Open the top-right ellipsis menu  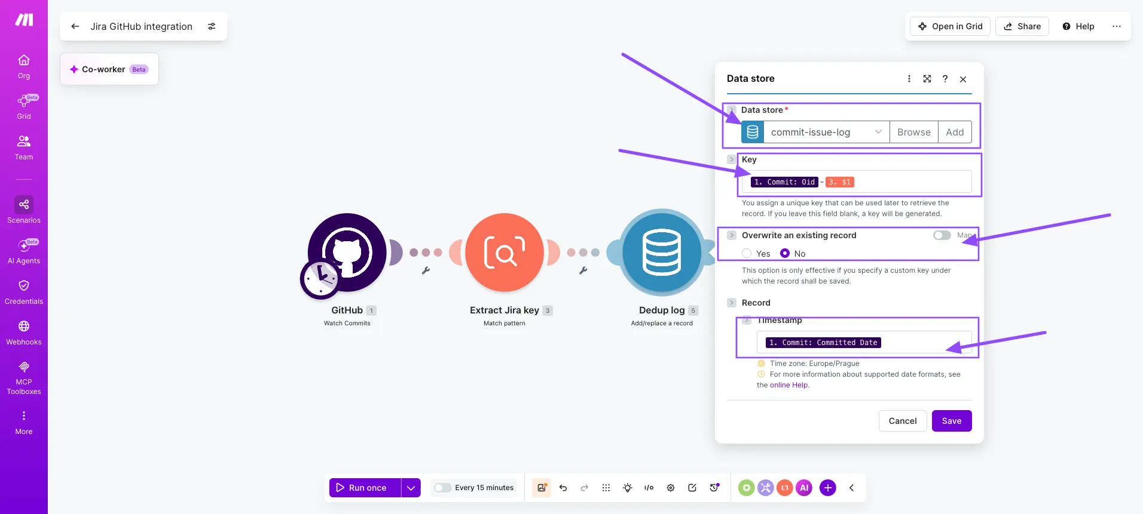tap(1117, 26)
